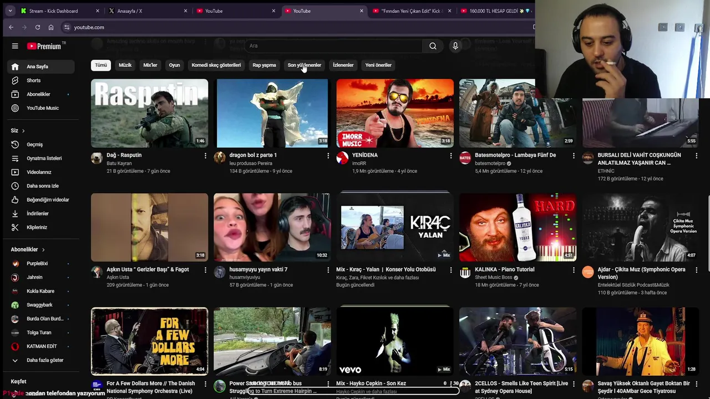710x399 pixels.
Task: Open Geçmiş history in sidebar
Action: [x=42, y=145]
